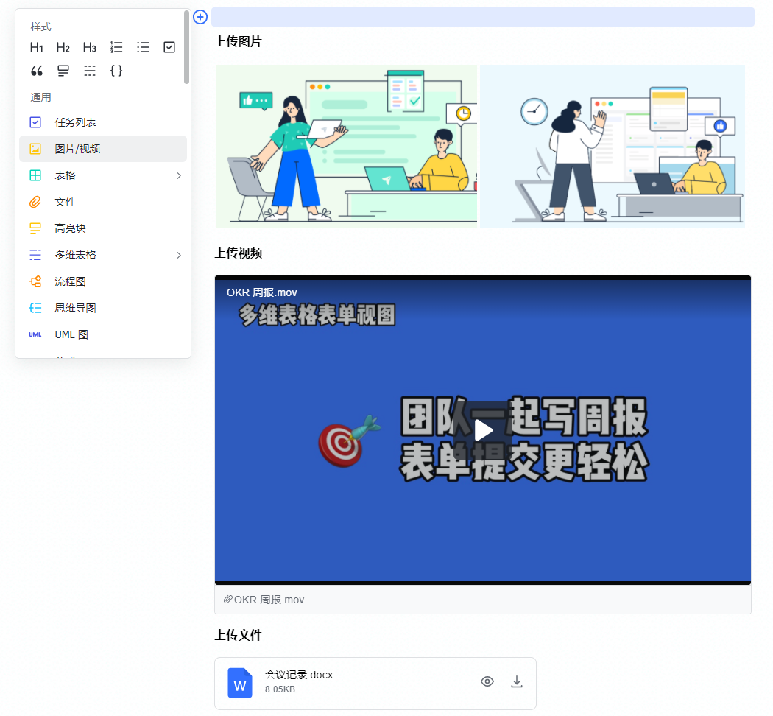
Task: Select 流程图 menu entry
Action: [x=103, y=281]
